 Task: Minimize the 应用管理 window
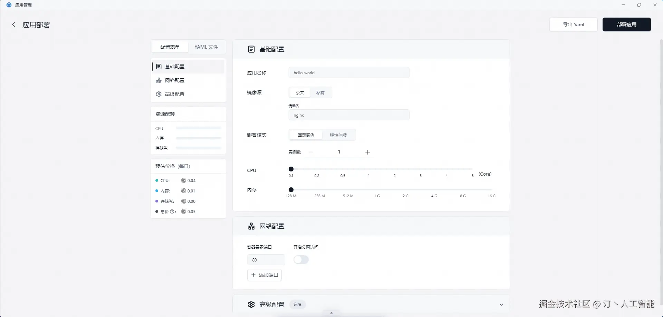tap(623, 5)
